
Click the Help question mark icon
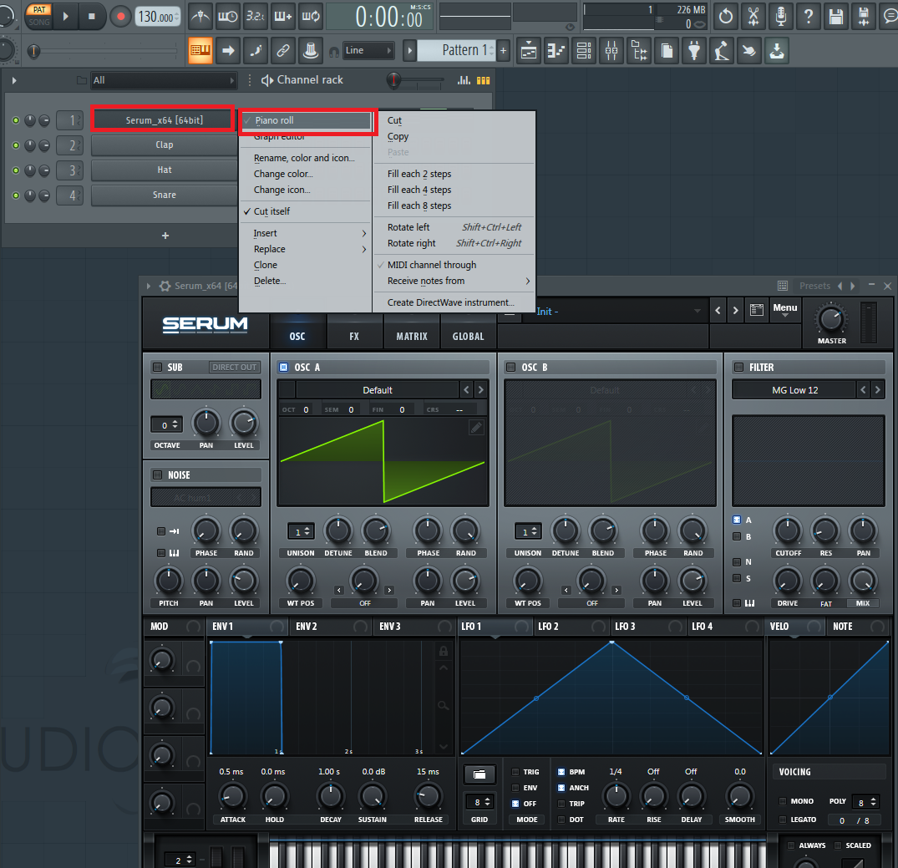point(808,16)
